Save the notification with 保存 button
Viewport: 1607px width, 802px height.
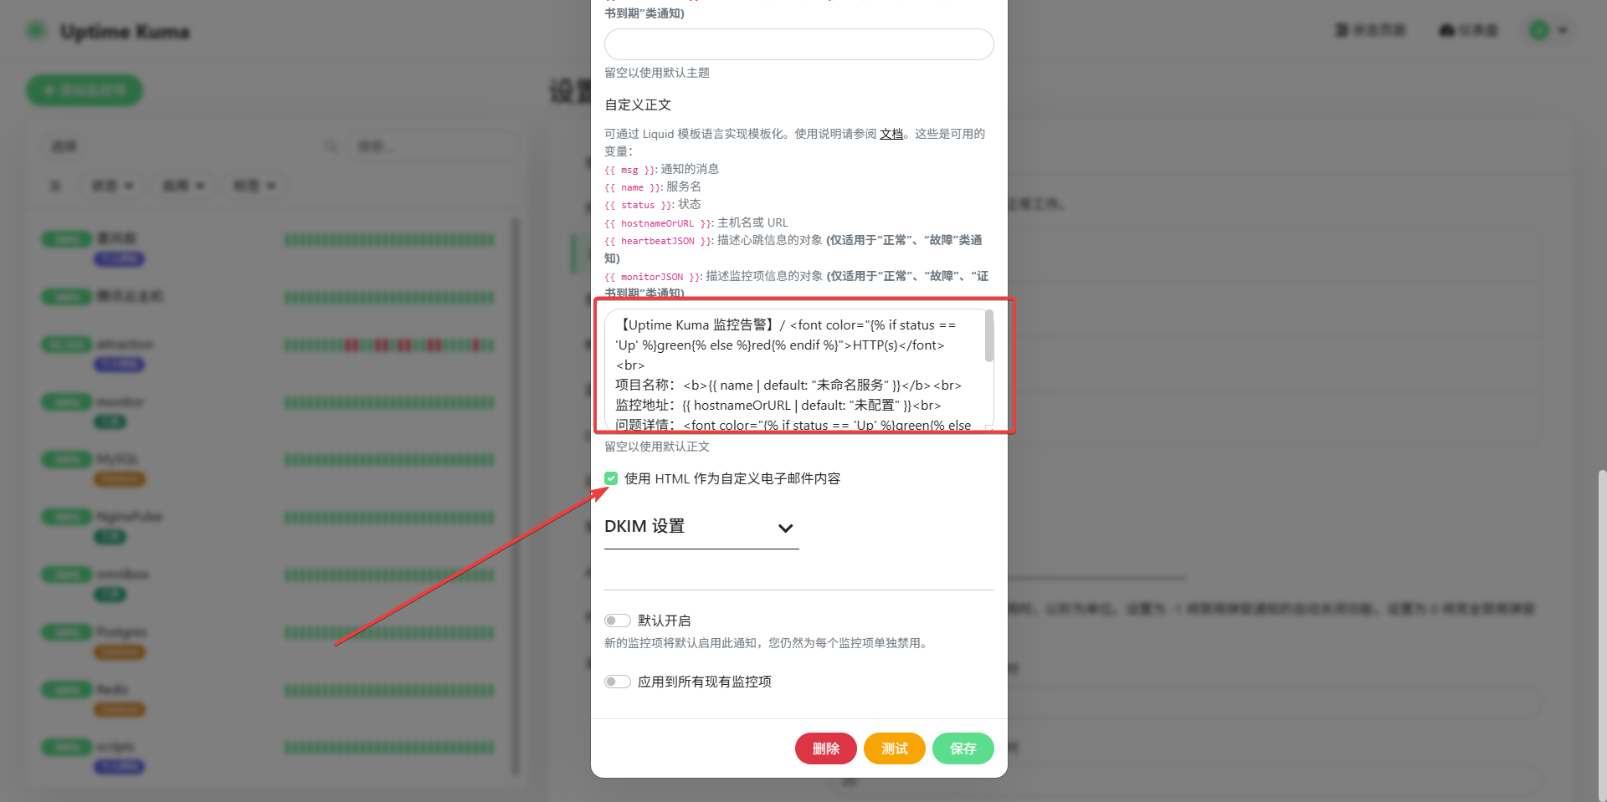coord(963,748)
